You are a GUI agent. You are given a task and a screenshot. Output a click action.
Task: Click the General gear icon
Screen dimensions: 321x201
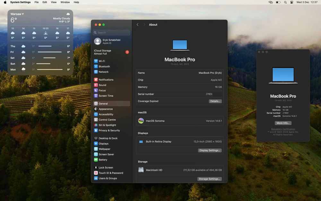[x=96, y=104]
